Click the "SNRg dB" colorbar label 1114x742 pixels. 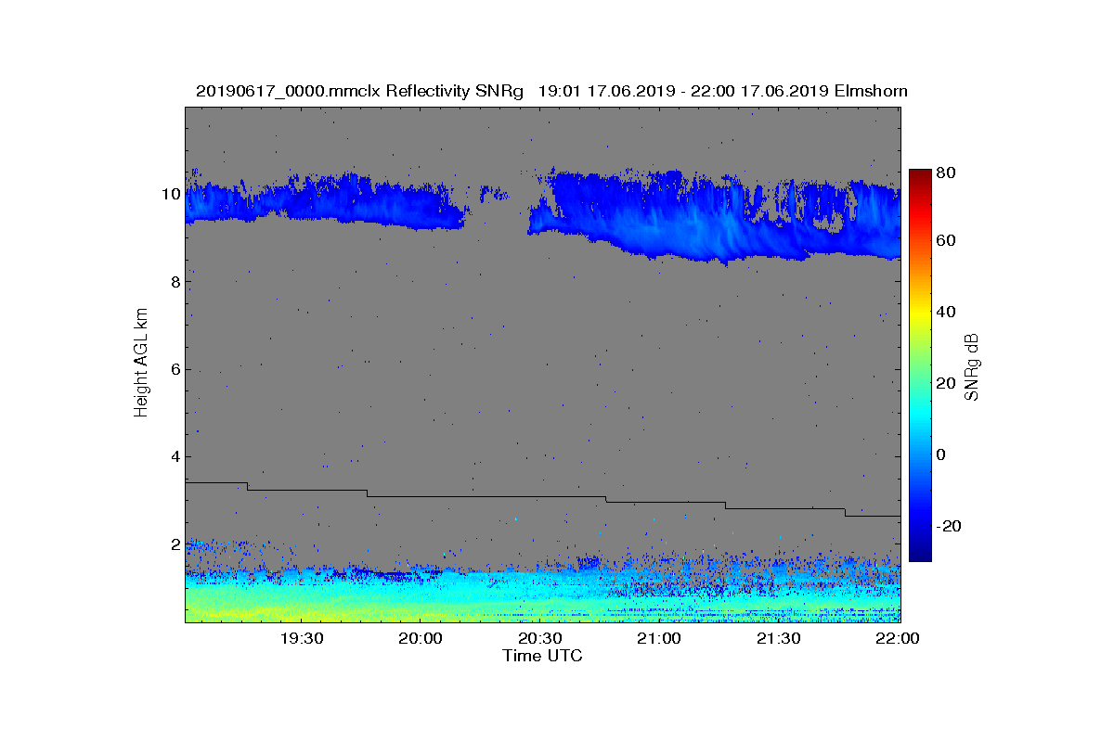(x=972, y=366)
